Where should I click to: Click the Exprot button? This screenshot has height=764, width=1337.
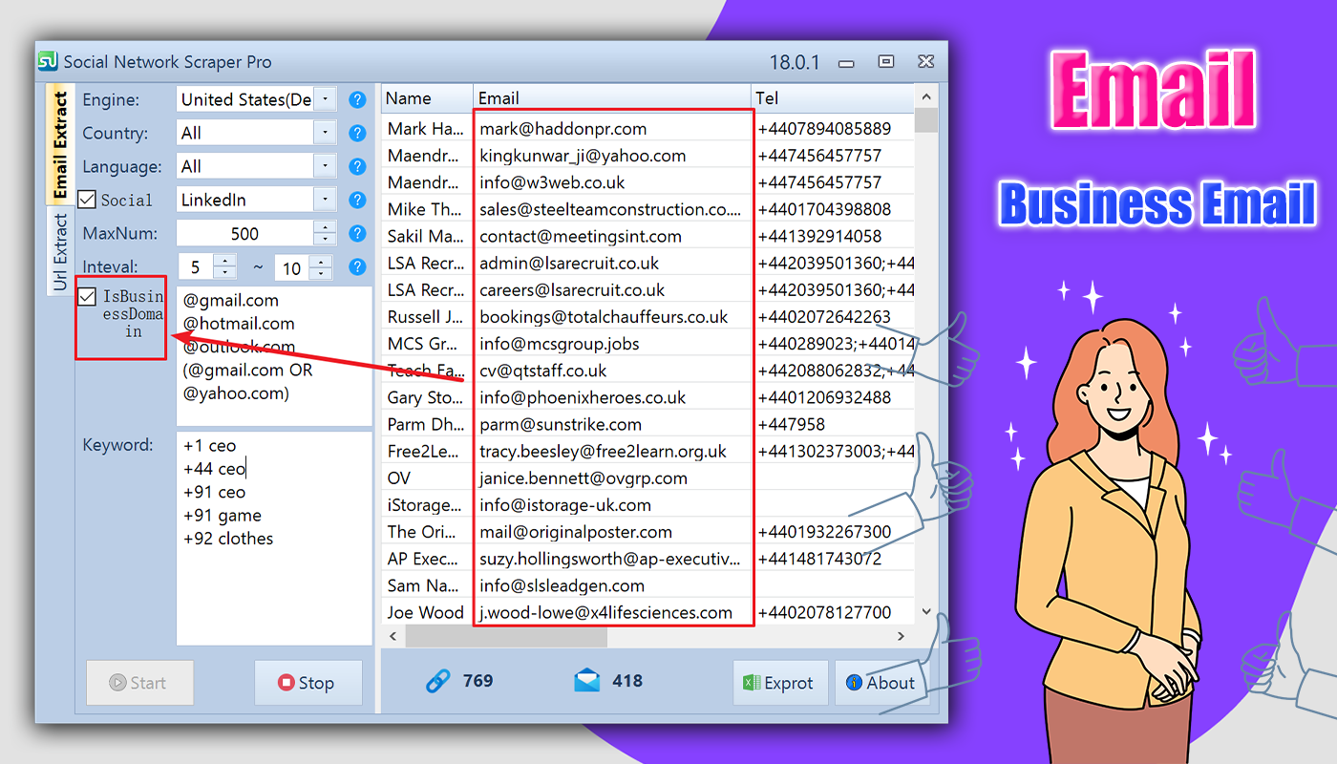tap(779, 683)
